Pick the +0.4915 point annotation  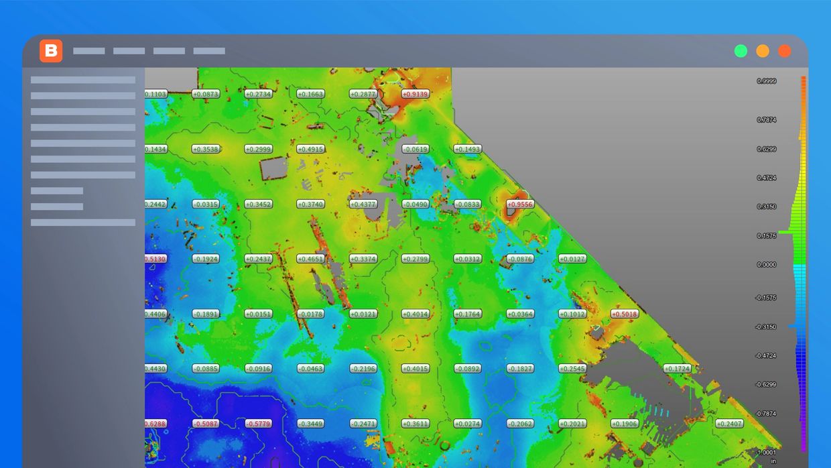click(x=310, y=150)
